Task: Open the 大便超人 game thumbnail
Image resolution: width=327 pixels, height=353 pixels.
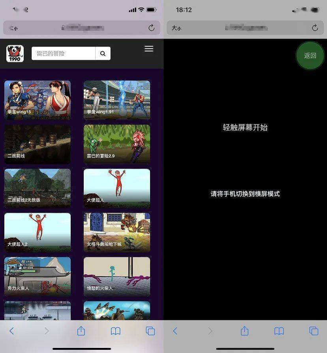Action: pos(117,188)
